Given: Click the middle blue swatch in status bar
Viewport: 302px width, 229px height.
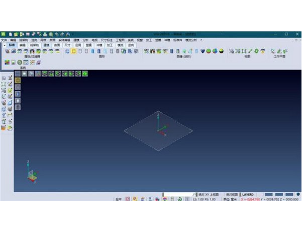Looking at the screenshot, I should pyautogui.click(x=279, y=194).
